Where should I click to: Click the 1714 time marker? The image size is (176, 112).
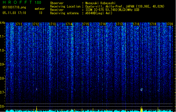pos(69,24)
